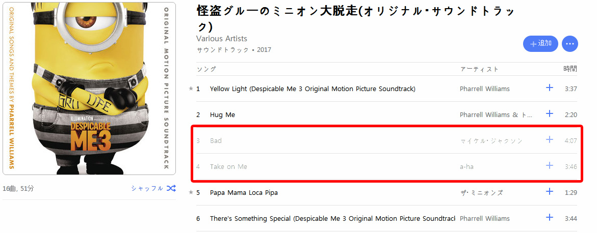Click the star next to track 5
Viewport: 597px width, 233px height.
tap(191, 192)
